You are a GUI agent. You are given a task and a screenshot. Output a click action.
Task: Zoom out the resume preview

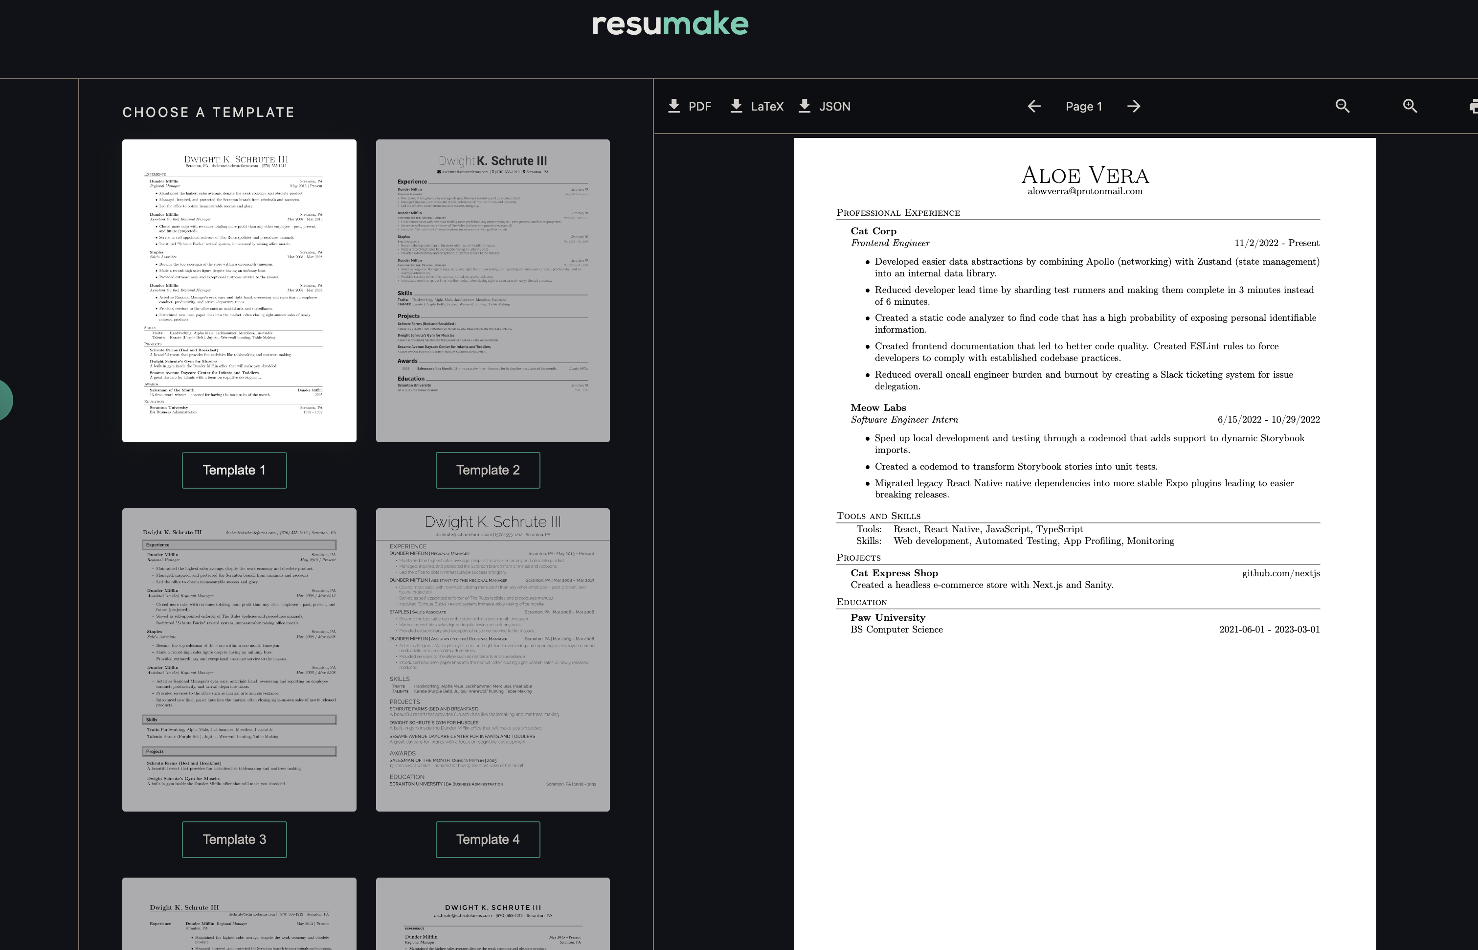[x=1343, y=106]
